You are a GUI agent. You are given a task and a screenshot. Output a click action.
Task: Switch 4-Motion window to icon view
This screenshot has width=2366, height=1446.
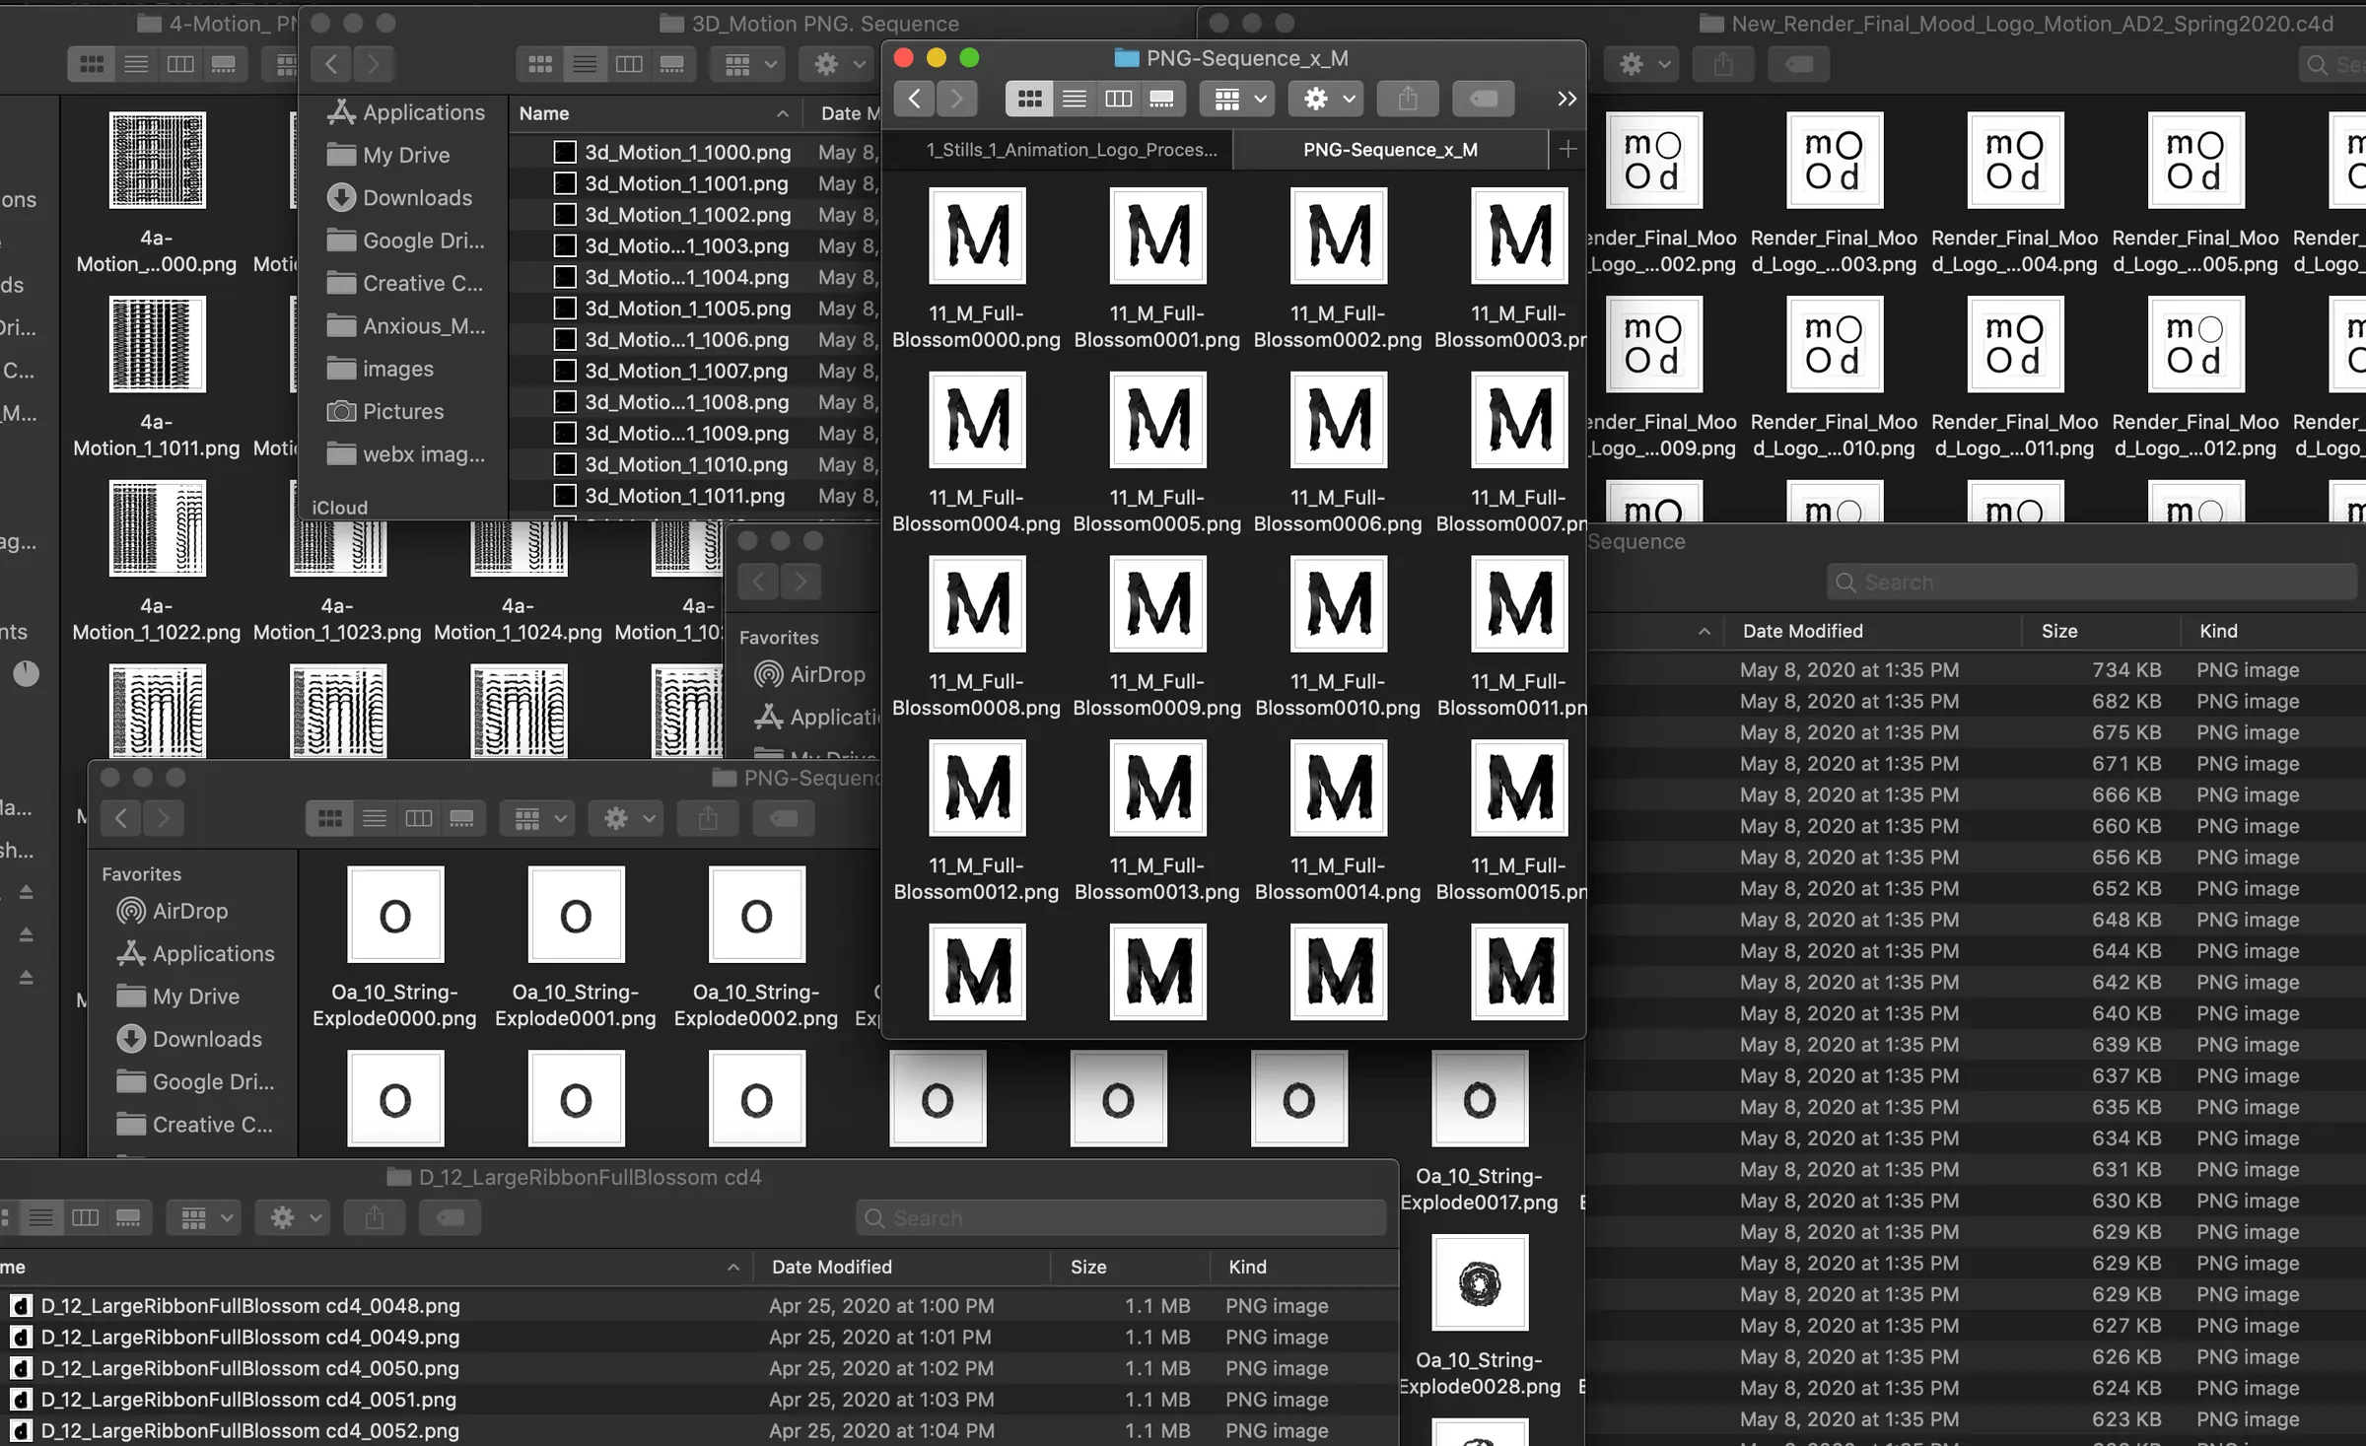(92, 65)
